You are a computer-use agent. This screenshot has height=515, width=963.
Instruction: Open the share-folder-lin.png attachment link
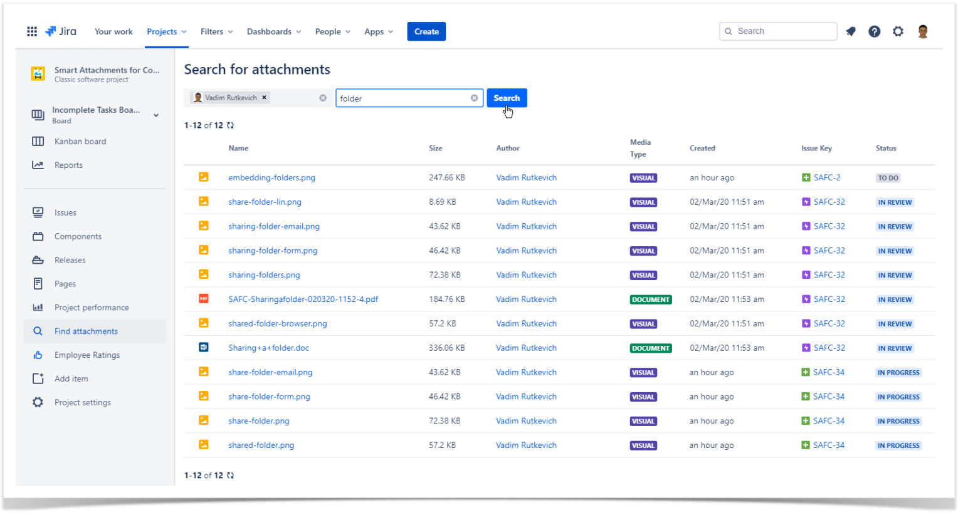coord(265,202)
